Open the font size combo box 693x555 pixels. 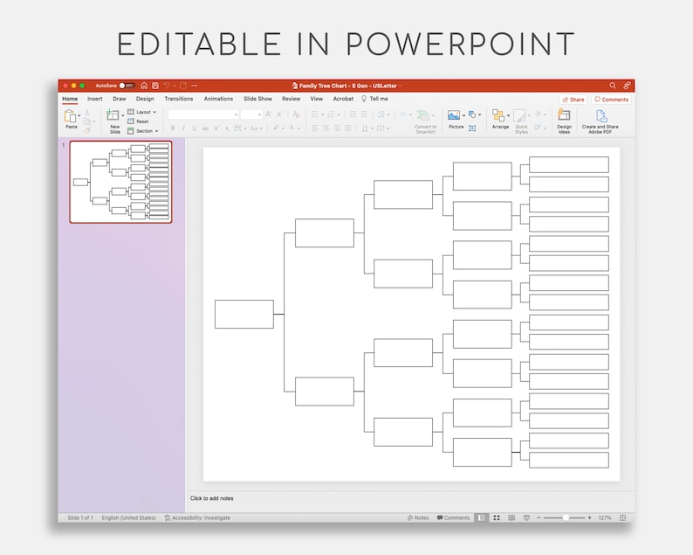251,114
